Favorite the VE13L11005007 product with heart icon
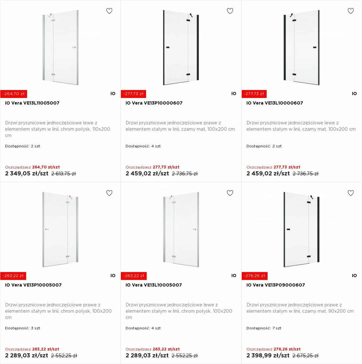This screenshot has height=364, width=362. pyautogui.click(x=109, y=11)
